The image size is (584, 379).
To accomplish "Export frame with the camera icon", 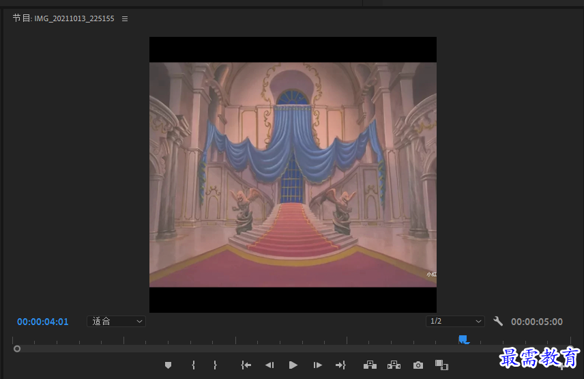I will tap(418, 365).
